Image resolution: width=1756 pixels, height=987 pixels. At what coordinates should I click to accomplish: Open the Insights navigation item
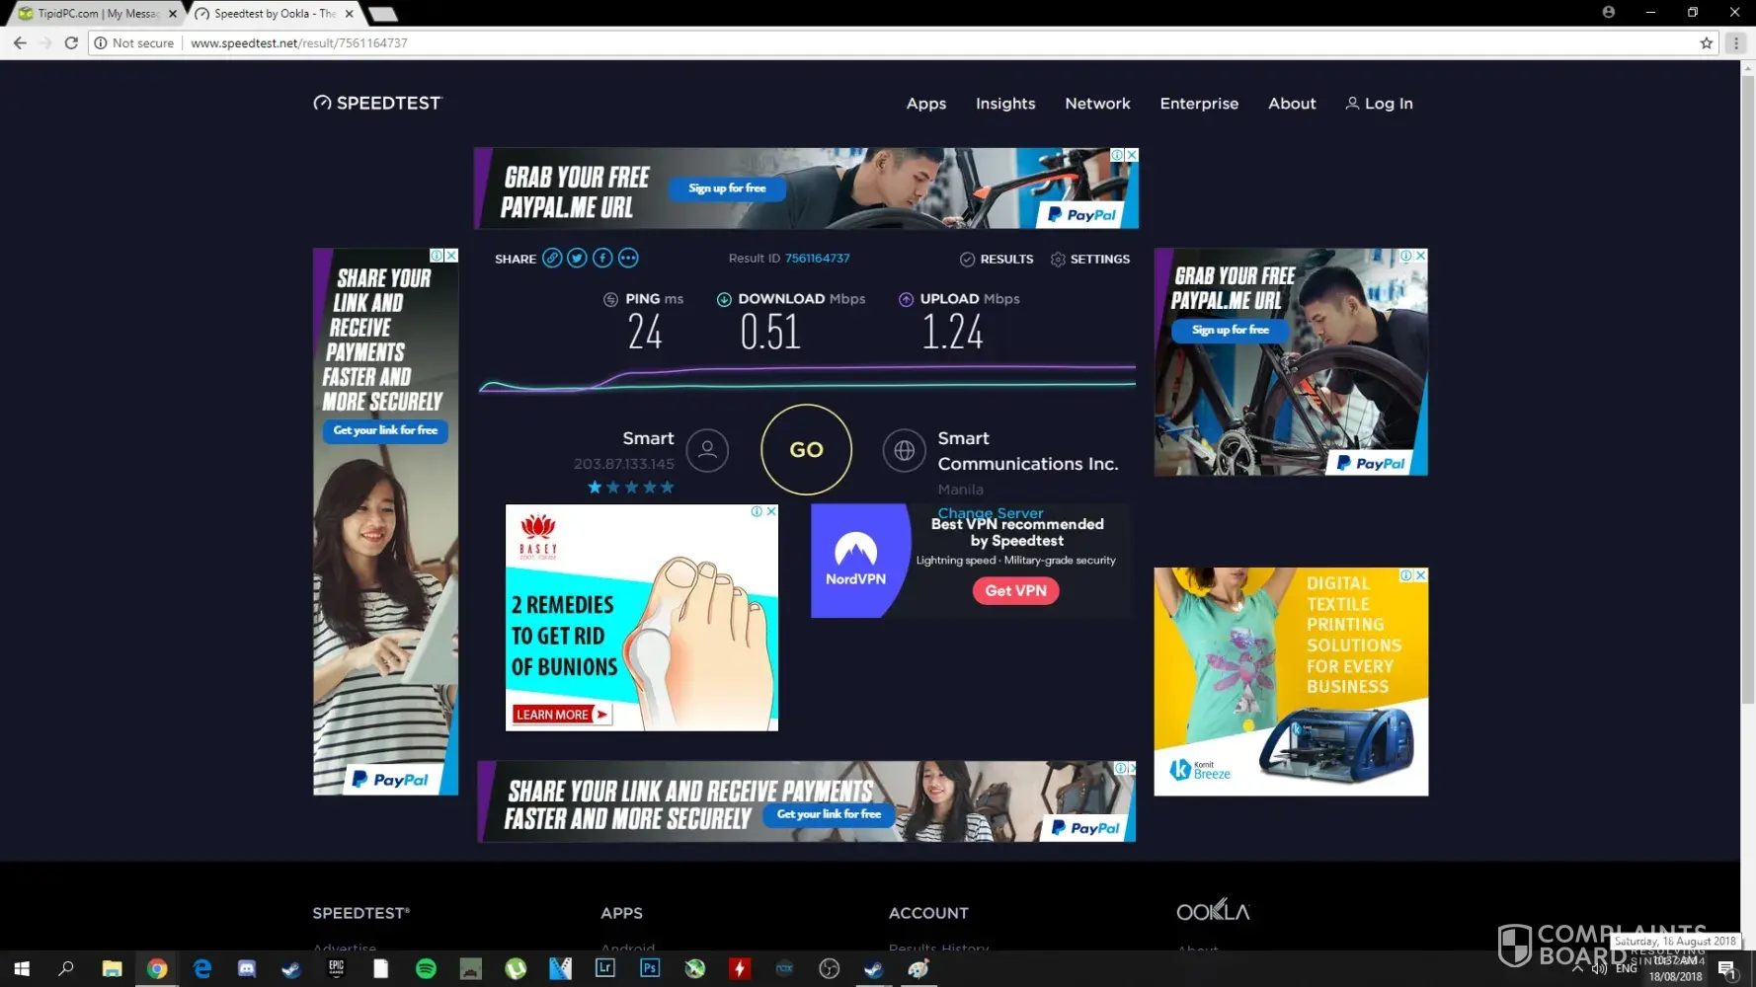tap(1005, 104)
